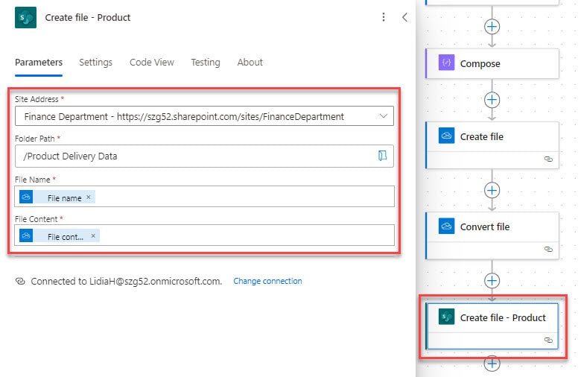Select the Create file action card
The height and width of the screenshot is (377, 581).
point(492,145)
